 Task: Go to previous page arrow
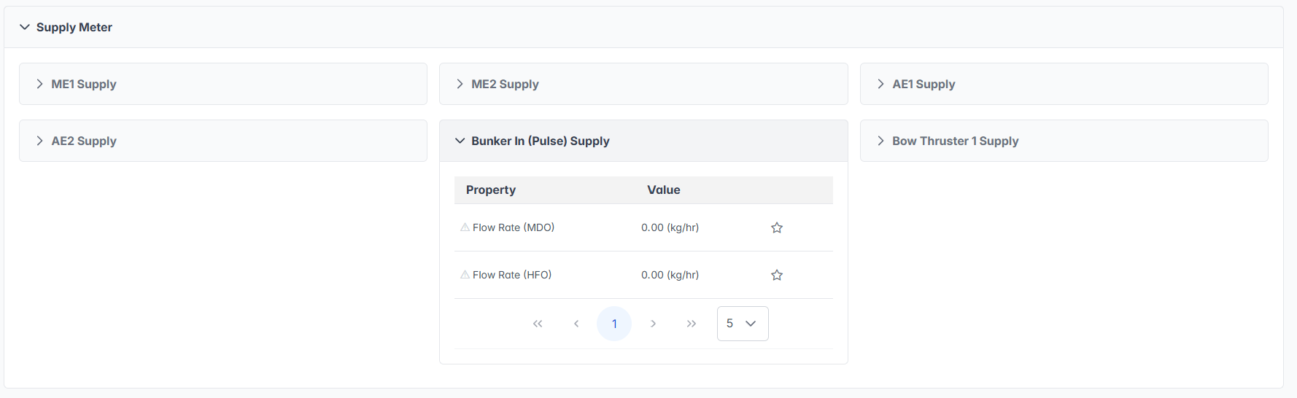point(576,324)
